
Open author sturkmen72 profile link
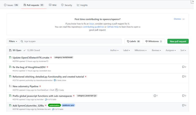(44, 61)
